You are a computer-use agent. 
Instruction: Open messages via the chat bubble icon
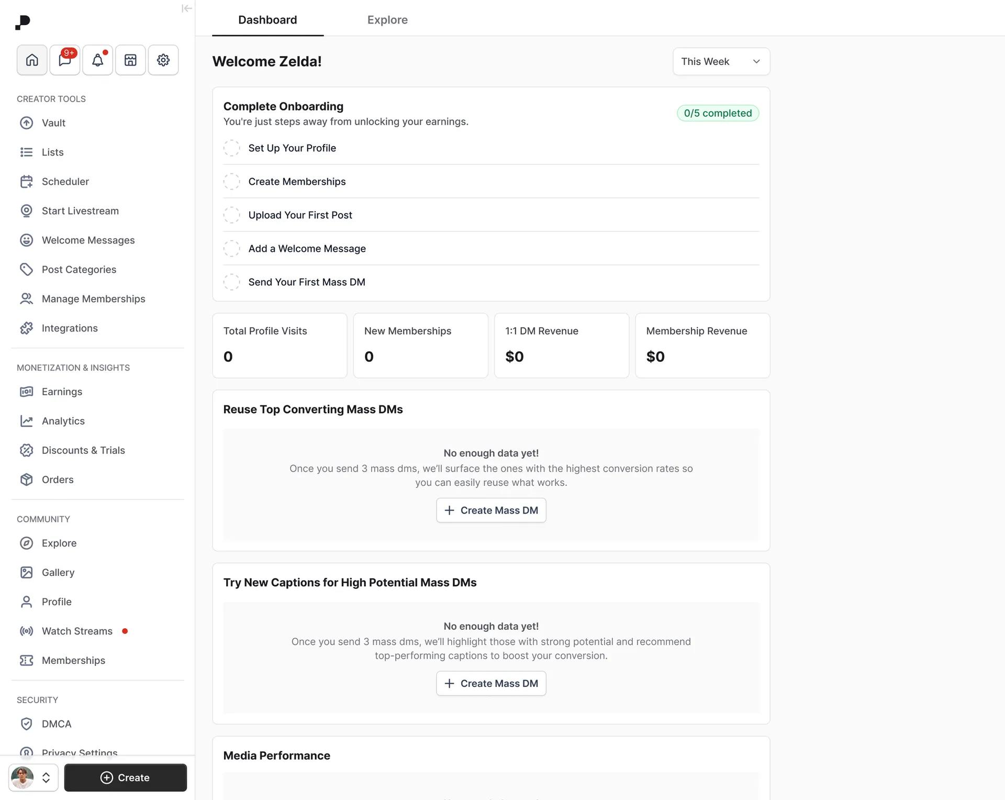64,60
